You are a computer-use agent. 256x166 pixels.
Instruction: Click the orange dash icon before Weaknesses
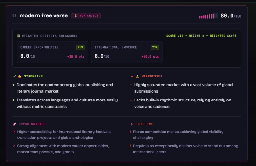(x=132, y=76)
